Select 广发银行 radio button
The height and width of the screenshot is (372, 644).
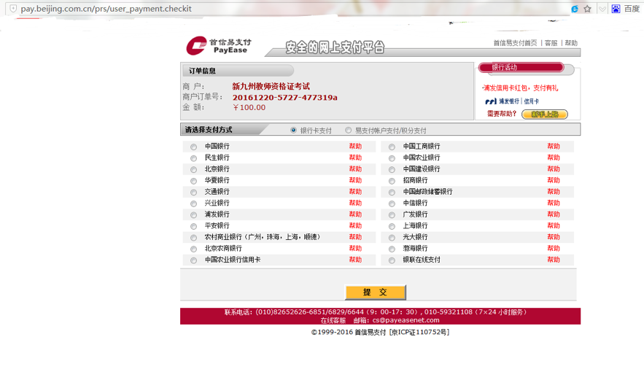(x=392, y=214)
